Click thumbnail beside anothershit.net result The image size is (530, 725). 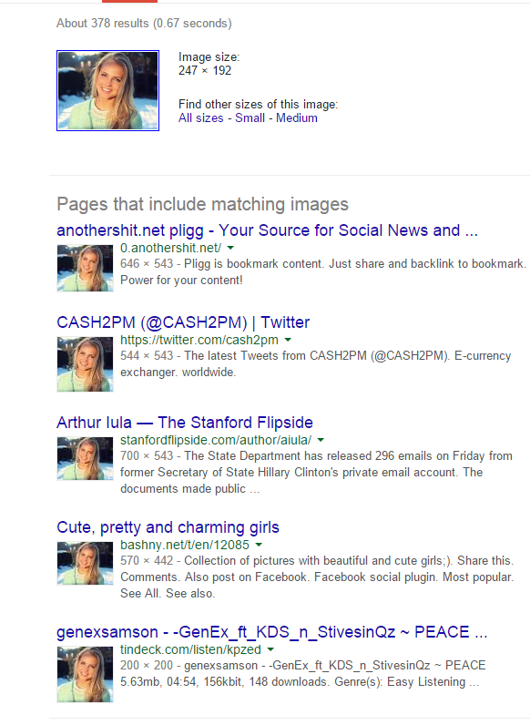click(x=85, y=268)
